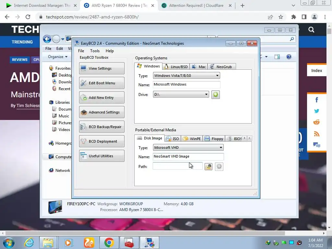Image resolution: width=332 pixels, height=249 pixels.
Task: Open the Edit Boot Menu section
Action: [x=101, y=83]
